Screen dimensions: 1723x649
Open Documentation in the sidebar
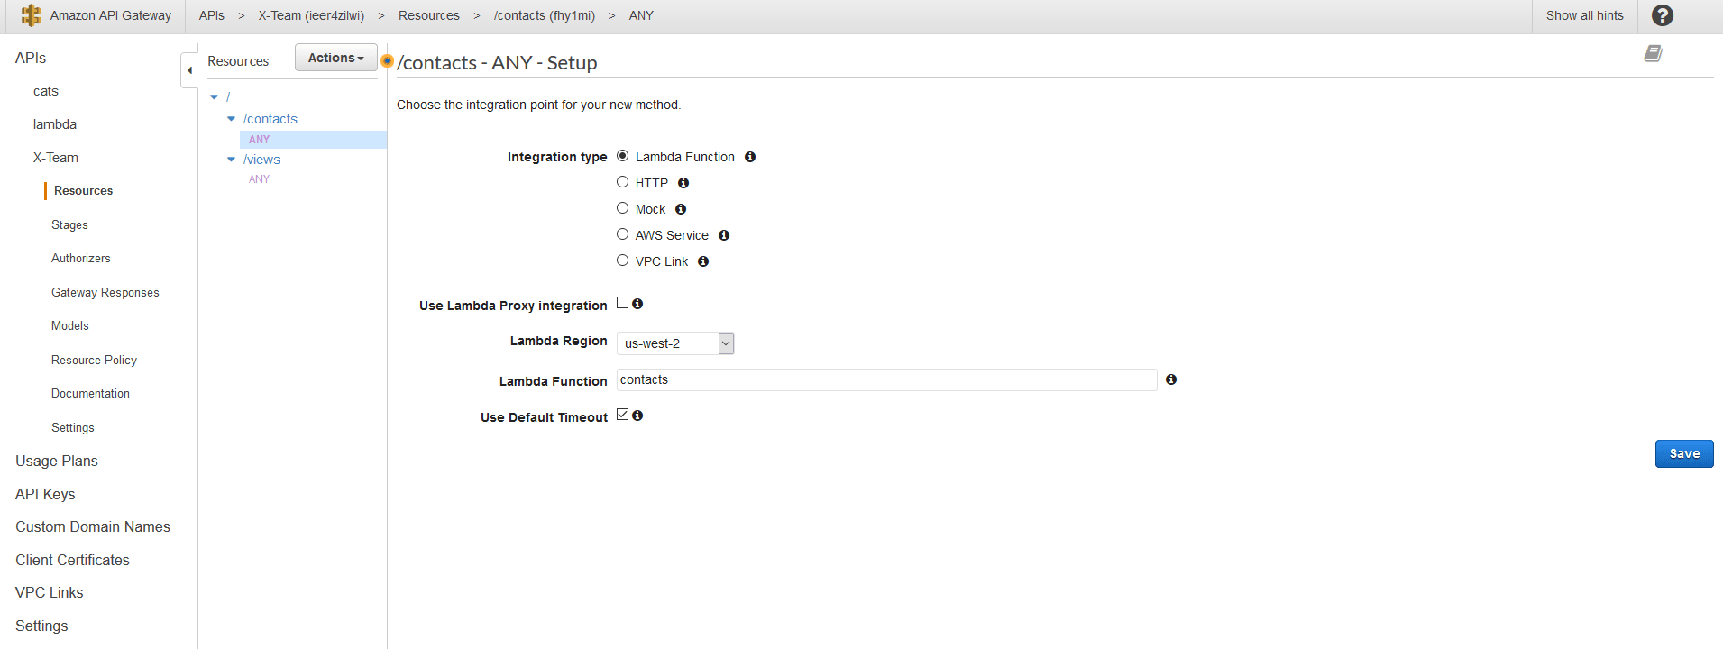click(90, 394)
